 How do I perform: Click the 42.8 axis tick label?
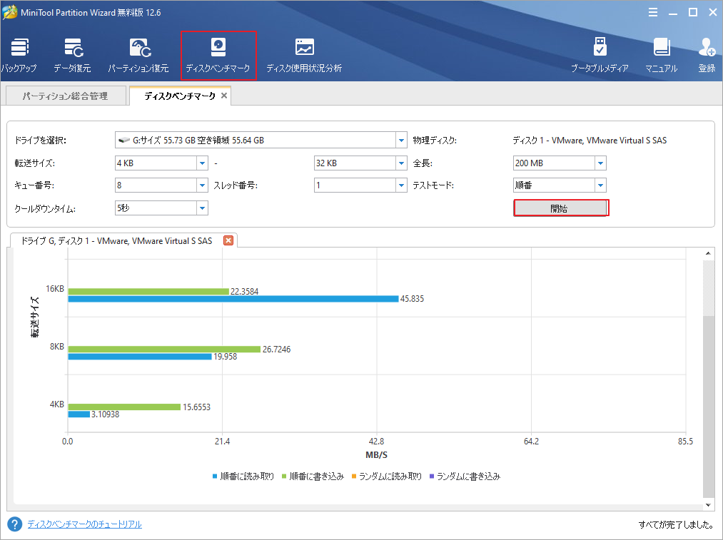[377, 442]
